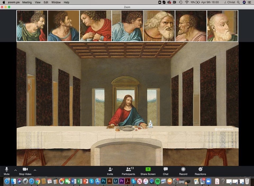Open the Reactions menu

[x=200, y=171]
